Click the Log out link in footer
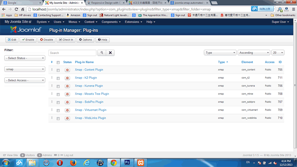 (x=68, y=155)
